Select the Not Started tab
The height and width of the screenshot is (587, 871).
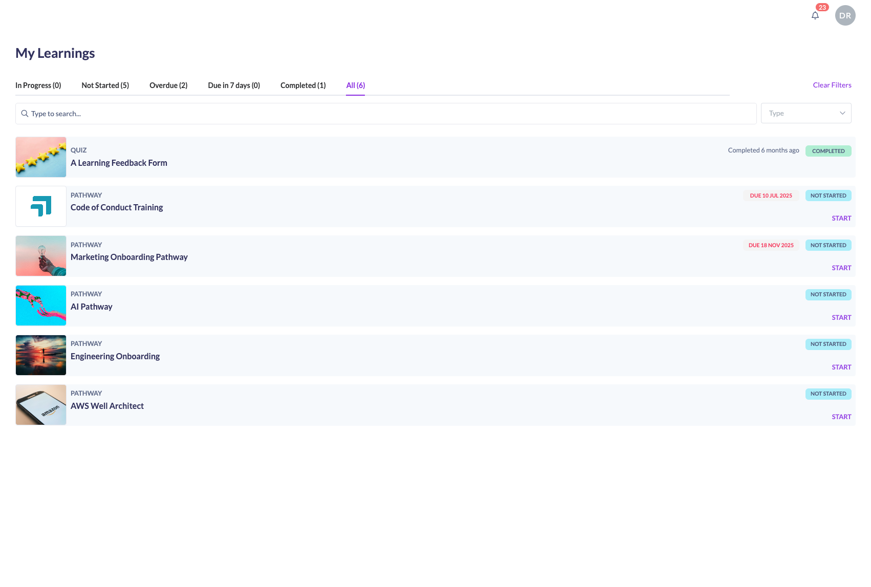(x=105, y=85)
